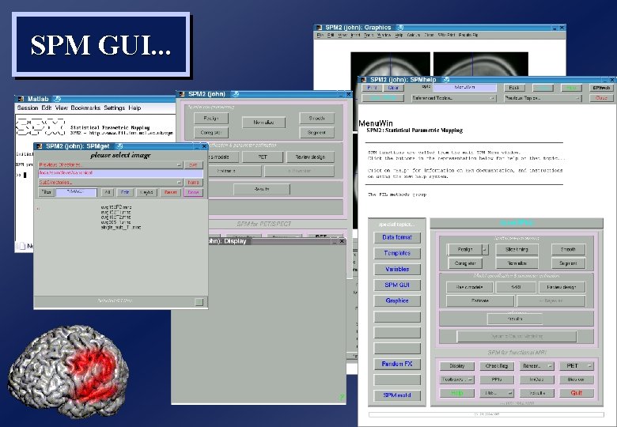The image size is (617, 427).
Task: Click the left brain slice in Graphics window
Action: (x=390, y=65)
